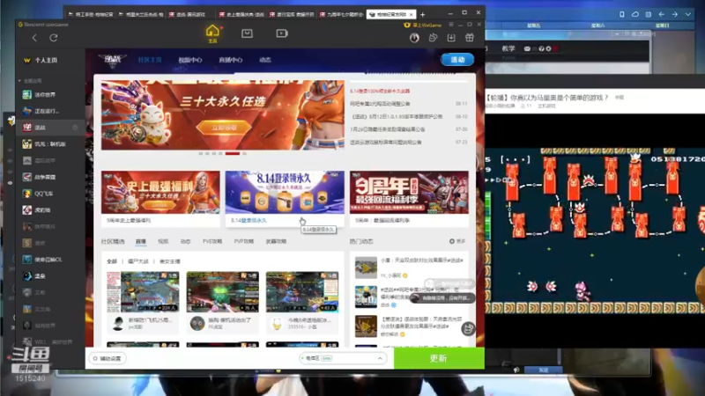Click the cloud icon in background window toolbar
The image size is (705, 396).
point(634,14)
